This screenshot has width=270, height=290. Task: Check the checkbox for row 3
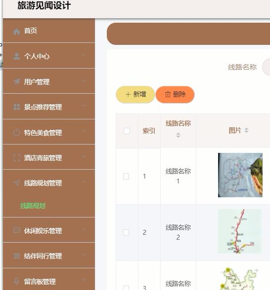[x=126, y=288]
